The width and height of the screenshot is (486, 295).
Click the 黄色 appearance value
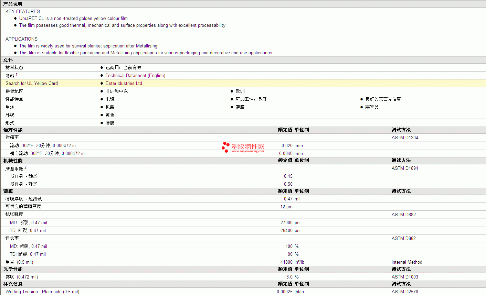110,115
